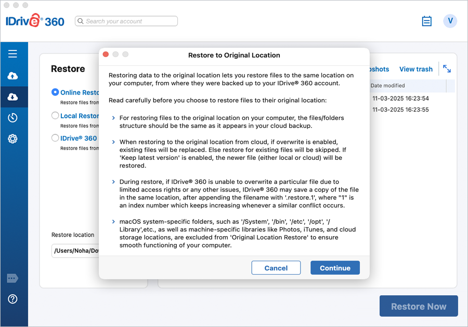
Task: Click the Restore Now button
Action: coord(419,306)
